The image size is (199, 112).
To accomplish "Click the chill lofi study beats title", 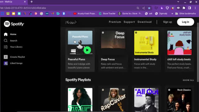I will [x=179, y=59].
